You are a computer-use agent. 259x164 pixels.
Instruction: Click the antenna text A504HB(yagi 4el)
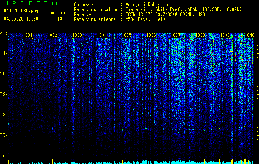pyautogui.click(x=145, y=19)
